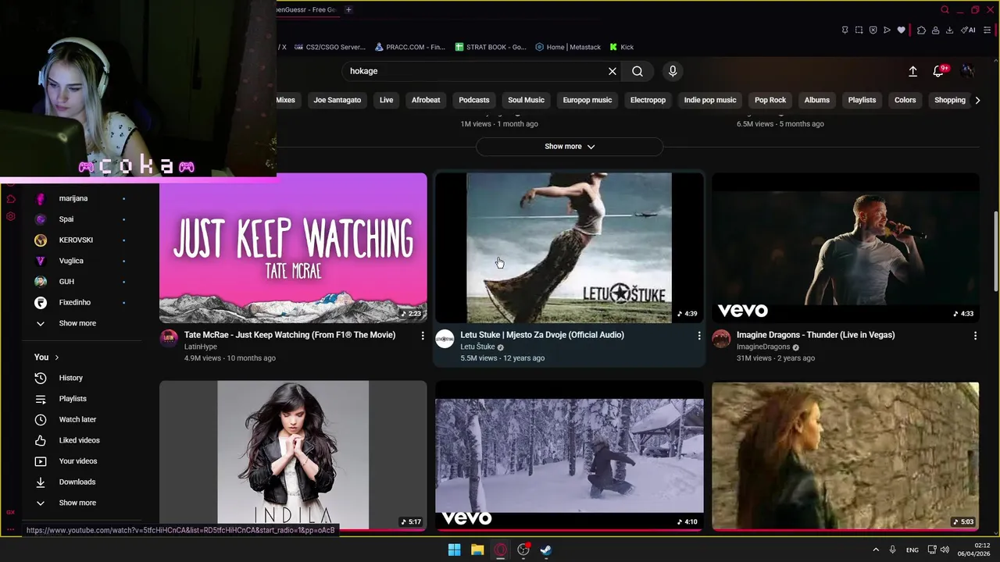1000x562 pixels.
Task: Select the Albums filter chip
Action: pos(817,100)
